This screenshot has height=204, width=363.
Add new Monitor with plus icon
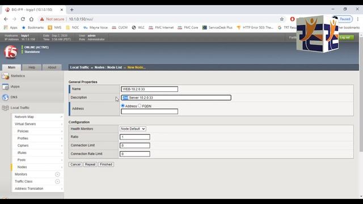point(57,175)
